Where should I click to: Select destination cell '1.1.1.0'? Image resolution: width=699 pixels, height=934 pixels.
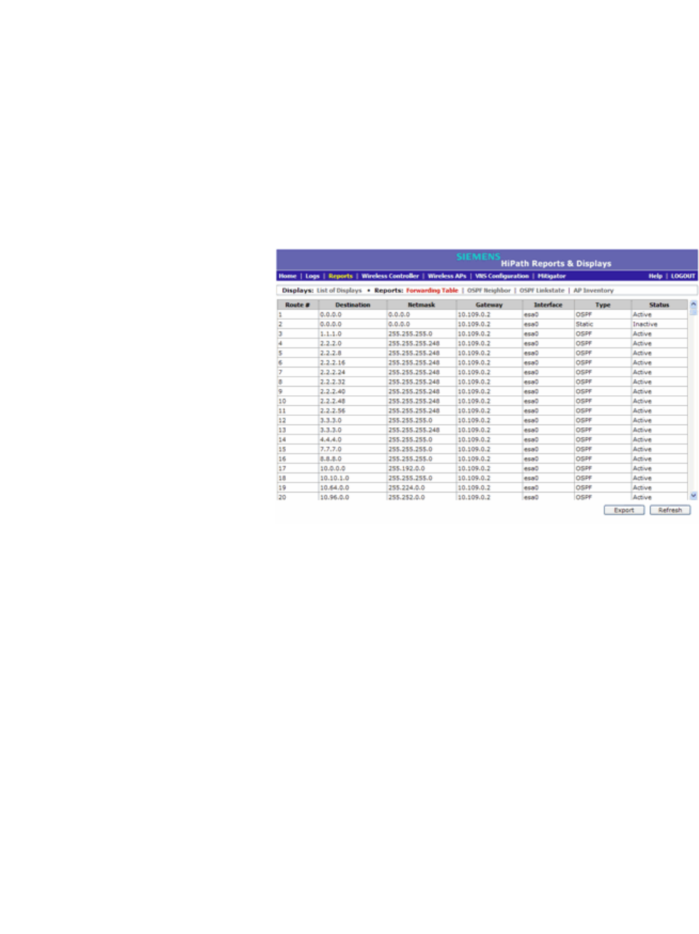click(353, 333)
